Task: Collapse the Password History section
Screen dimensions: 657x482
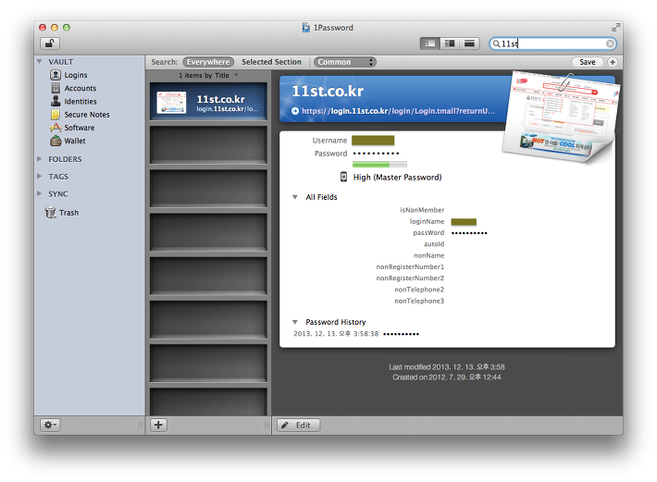Action: pos(295,322)
